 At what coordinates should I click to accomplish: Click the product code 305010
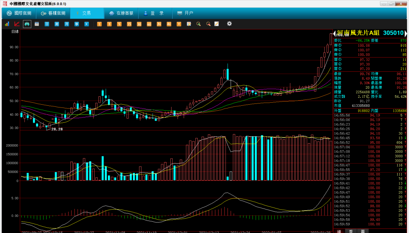tap(393, 33)
